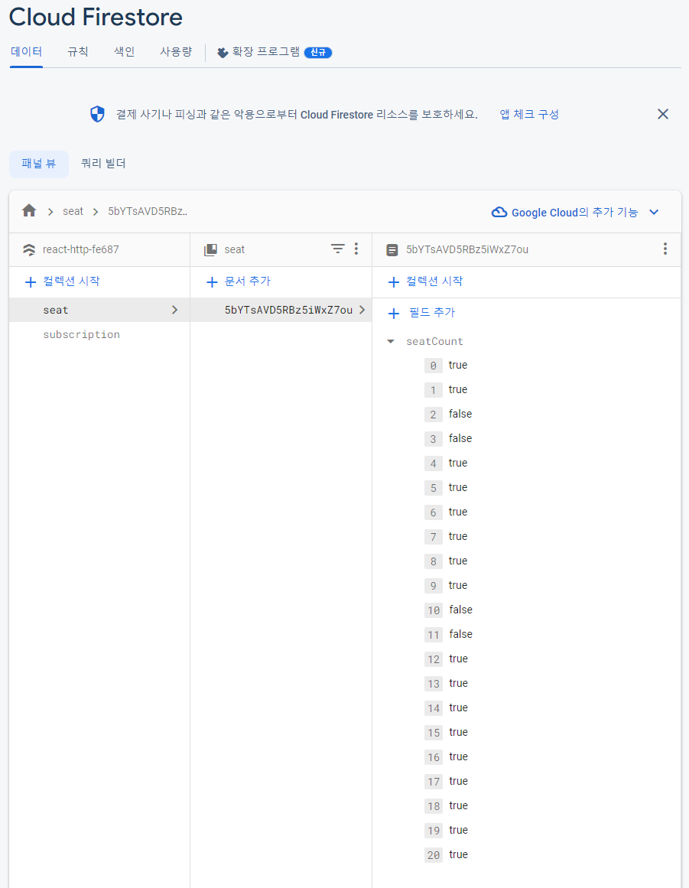The image size is (689, 888).
Task: Click the shield icon in the banner
Action: pos(97,115)
